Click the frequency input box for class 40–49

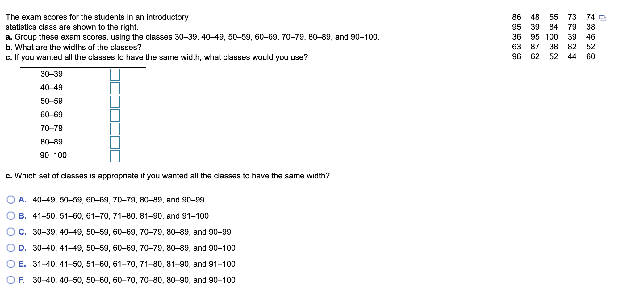(114, 88)
